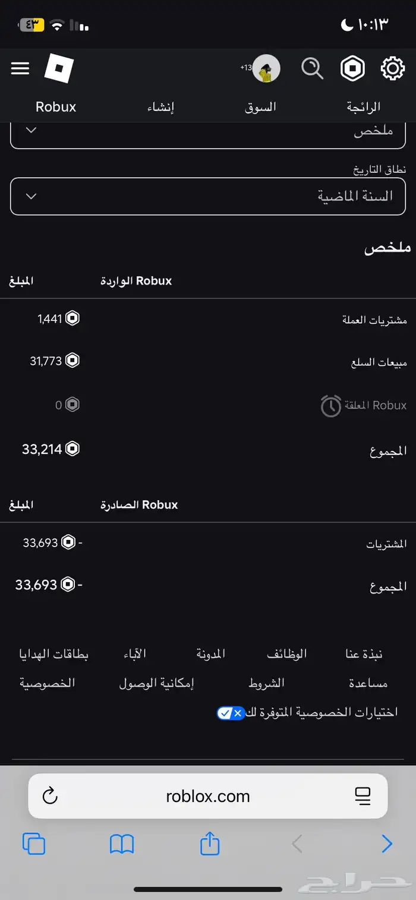Open the إنشاء create tab
This screenshot has width=416, height=900.
(x=160, y=107)
